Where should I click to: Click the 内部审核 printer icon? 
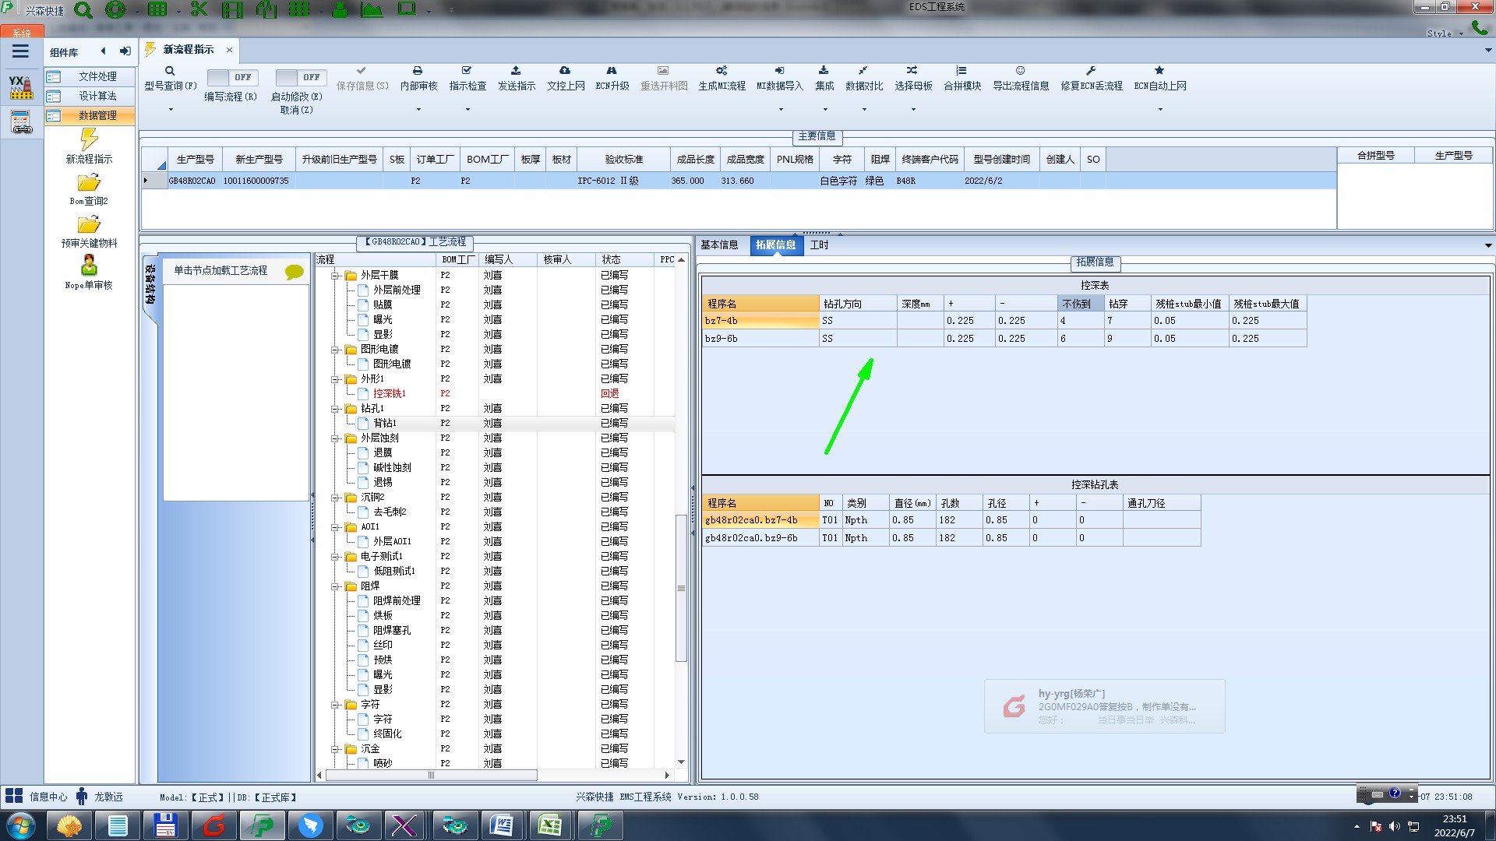point(418,71)
